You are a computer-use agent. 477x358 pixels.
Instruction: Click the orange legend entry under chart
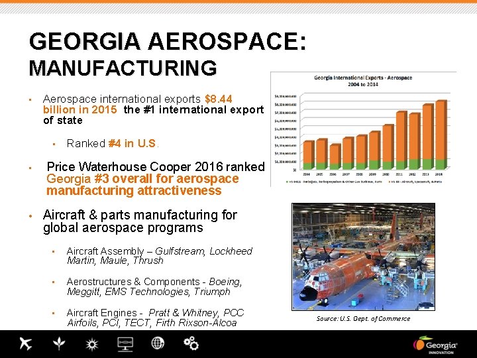(415, 182)
